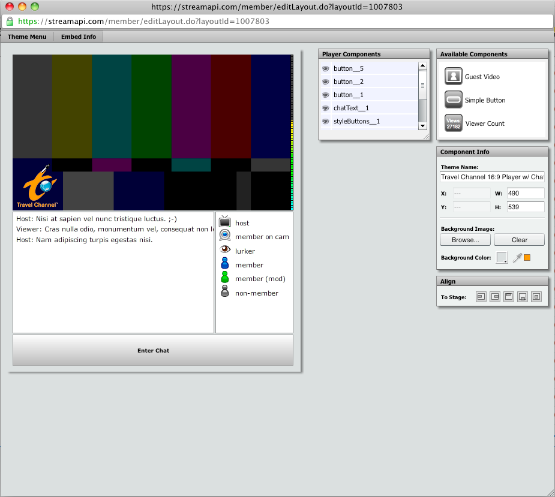
Task: Toggle visibility of button__1
Action: [326, 95]
